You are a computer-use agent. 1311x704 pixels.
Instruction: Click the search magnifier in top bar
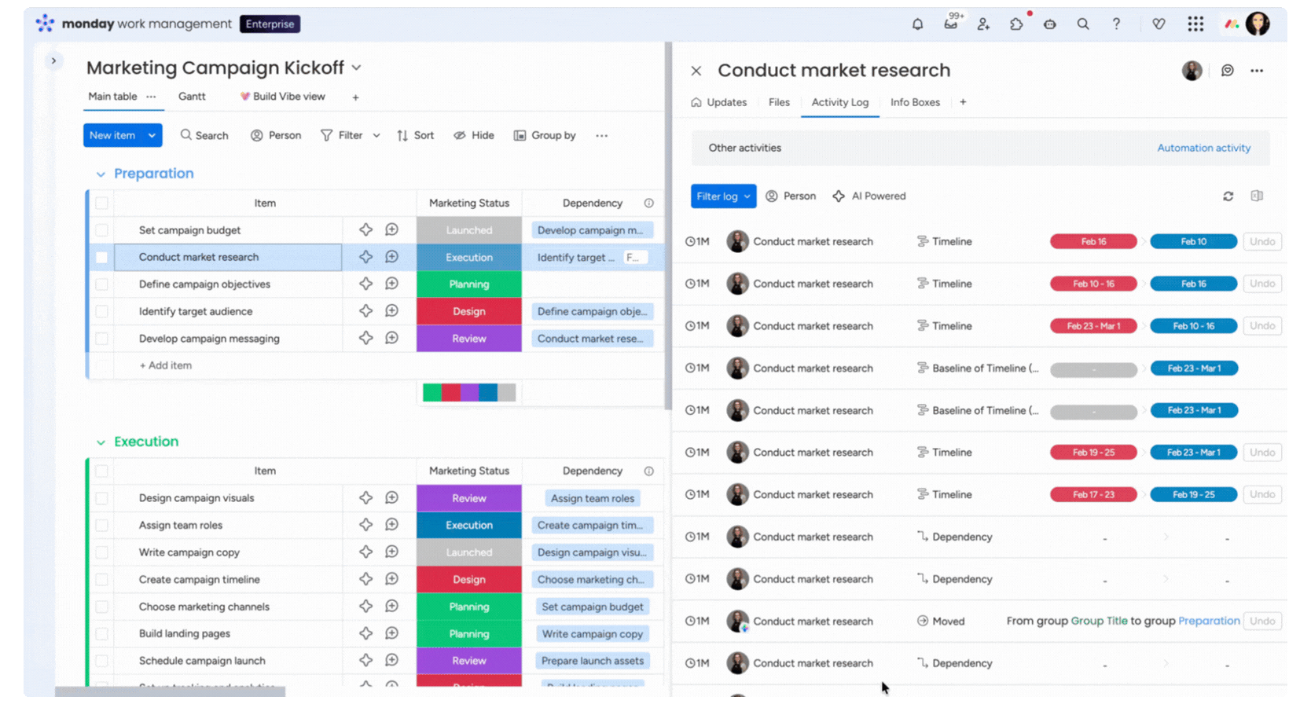coord(1083,24)
